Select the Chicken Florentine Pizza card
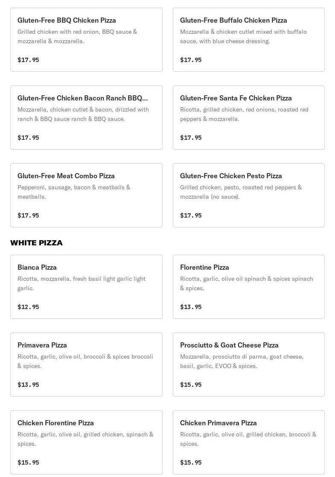The image size is (335, 477). pyautogui.click(x=86, y=442)
